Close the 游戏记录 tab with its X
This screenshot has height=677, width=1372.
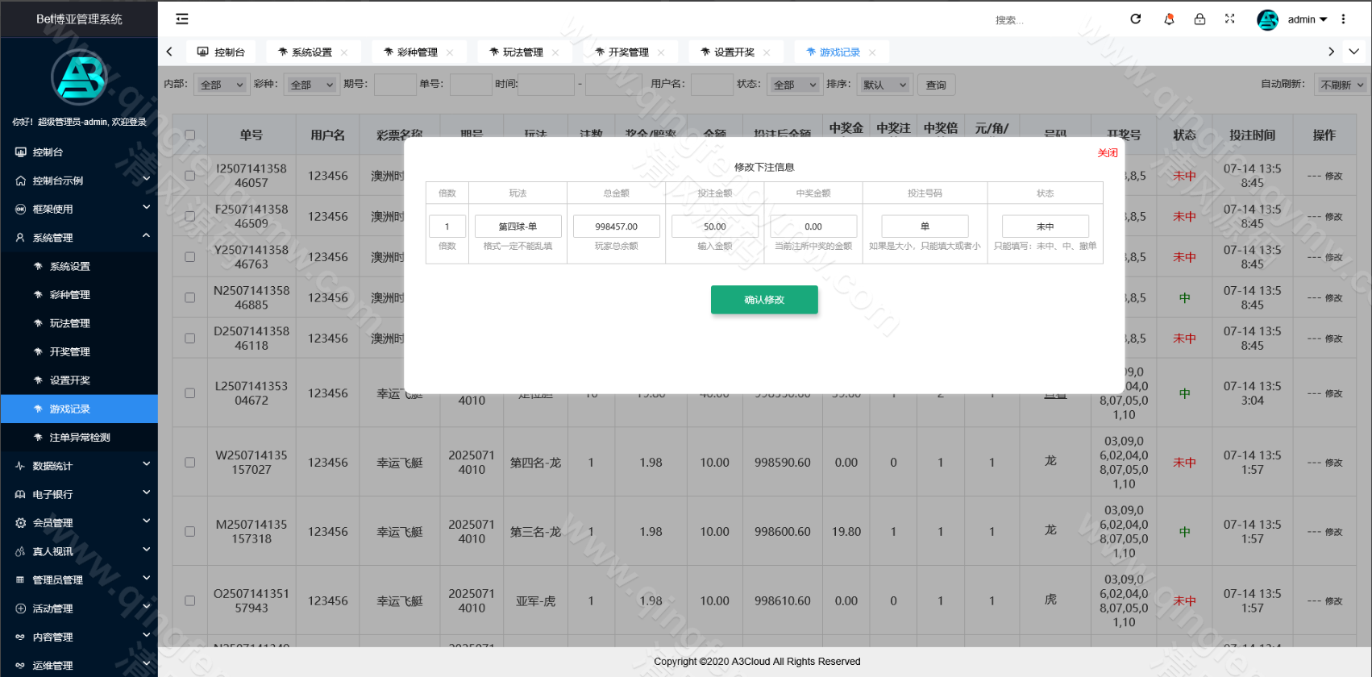point(873,52)
